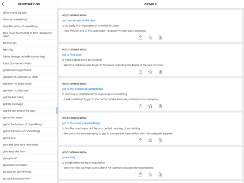Select 'give ground' in the sidebar
Image resolution: width=244 pixels, height=183 pixels.
29,158
